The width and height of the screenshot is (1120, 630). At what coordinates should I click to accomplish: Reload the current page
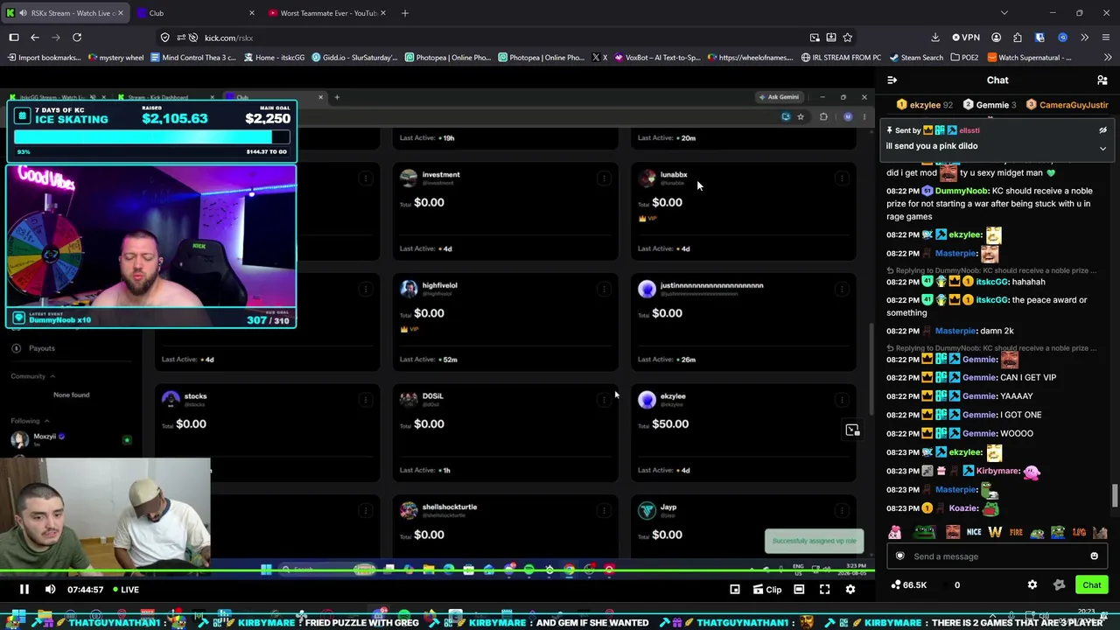tap(77, 38)
